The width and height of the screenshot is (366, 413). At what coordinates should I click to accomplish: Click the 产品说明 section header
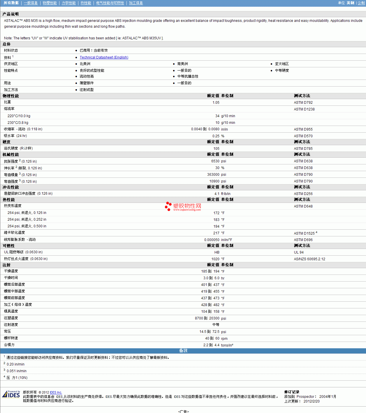tap(10, 14)
